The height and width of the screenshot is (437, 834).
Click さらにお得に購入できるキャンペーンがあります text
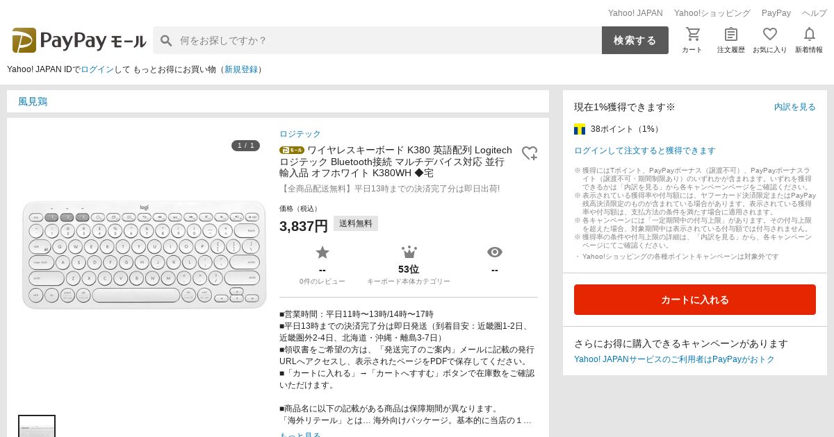(681, 343)
